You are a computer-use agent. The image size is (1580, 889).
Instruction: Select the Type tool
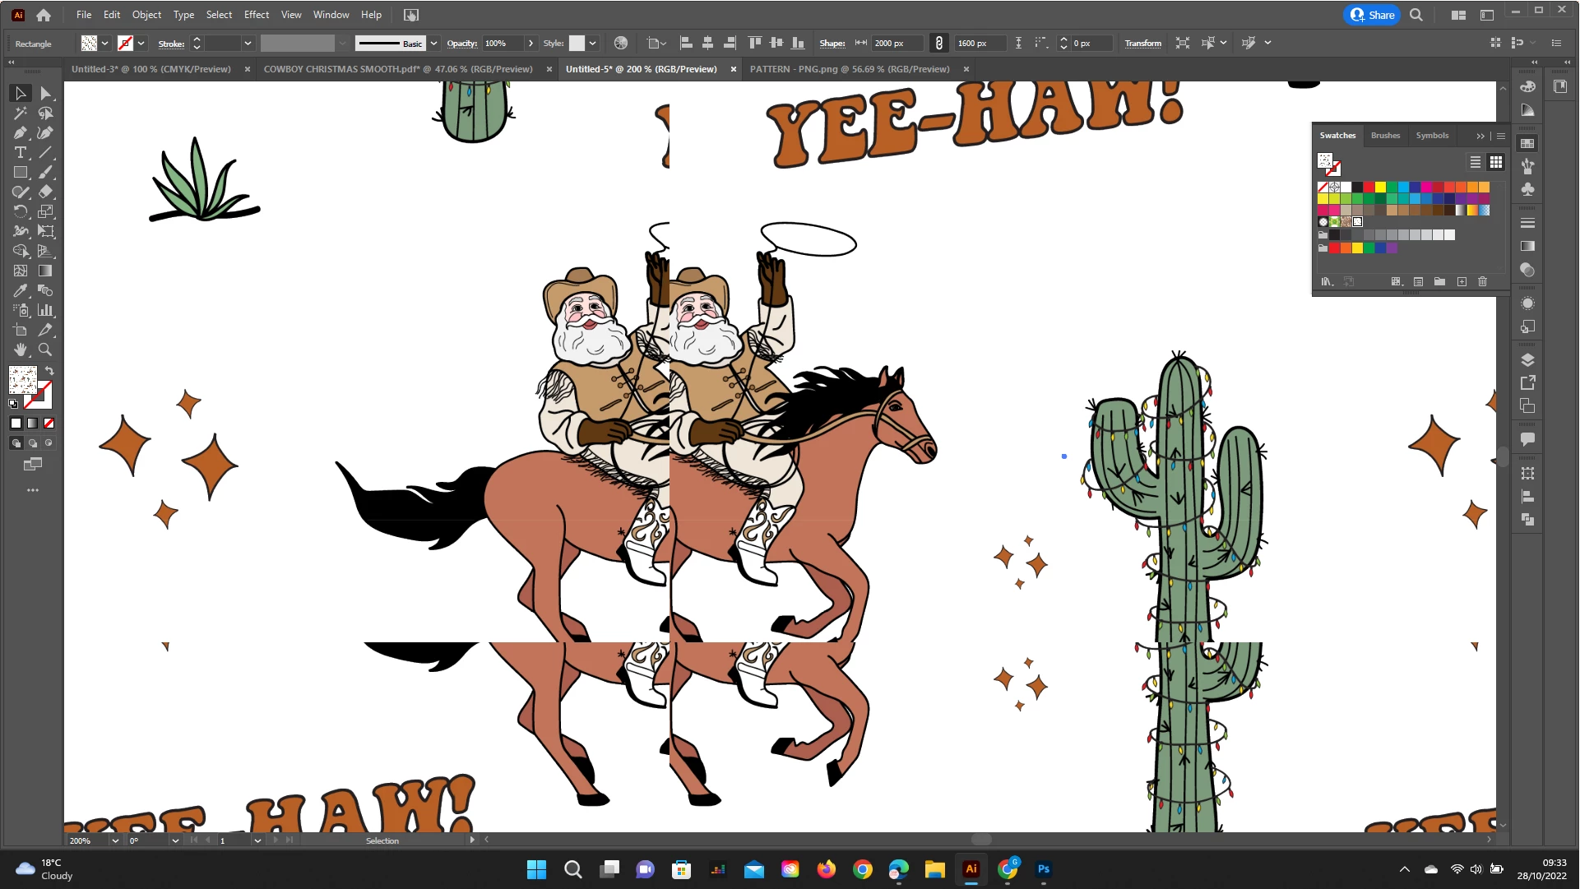tap(21, 153)
